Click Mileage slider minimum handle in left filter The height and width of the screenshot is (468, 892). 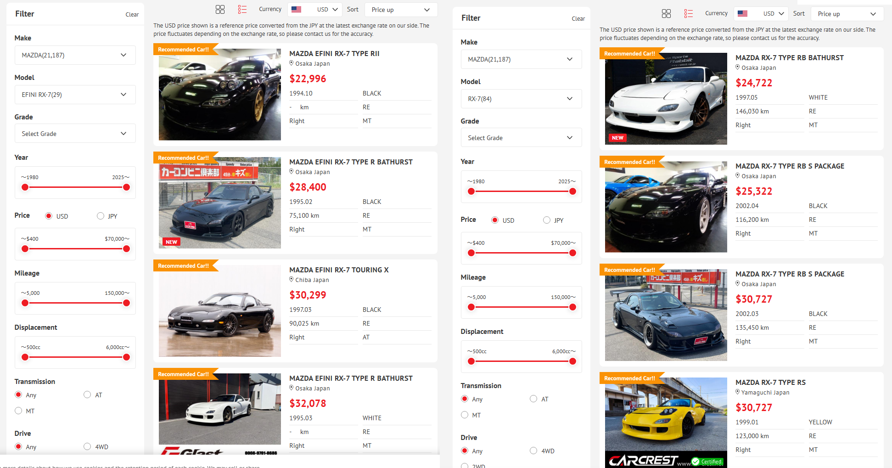[x=25, y=303]
